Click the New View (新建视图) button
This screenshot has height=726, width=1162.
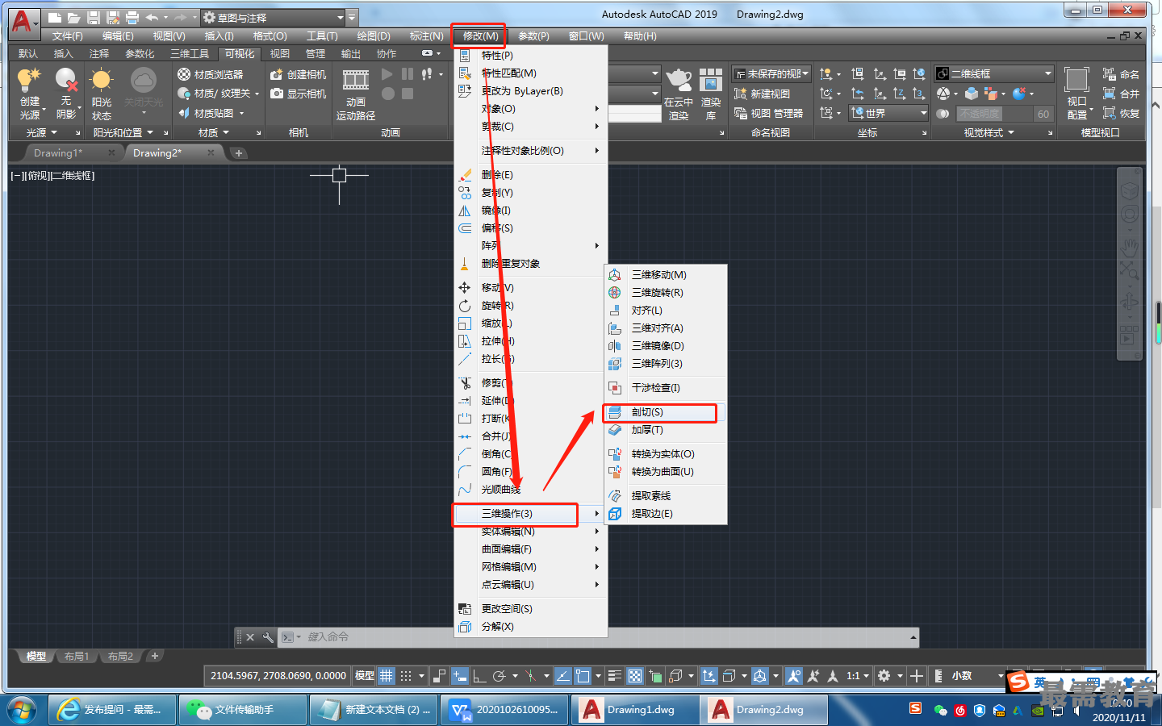pyautogui.click(x=762, y=94)
